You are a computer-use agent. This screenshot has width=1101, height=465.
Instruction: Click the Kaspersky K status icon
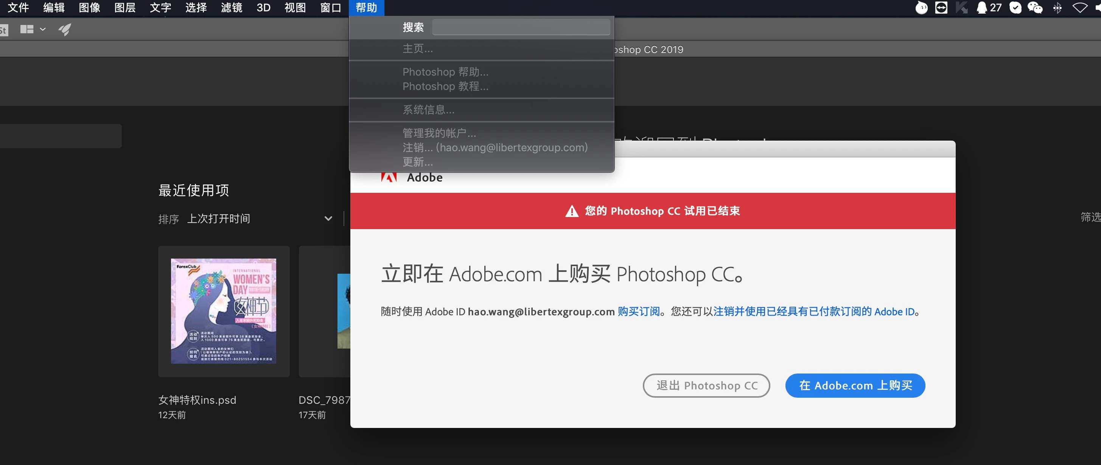point(962,8)
